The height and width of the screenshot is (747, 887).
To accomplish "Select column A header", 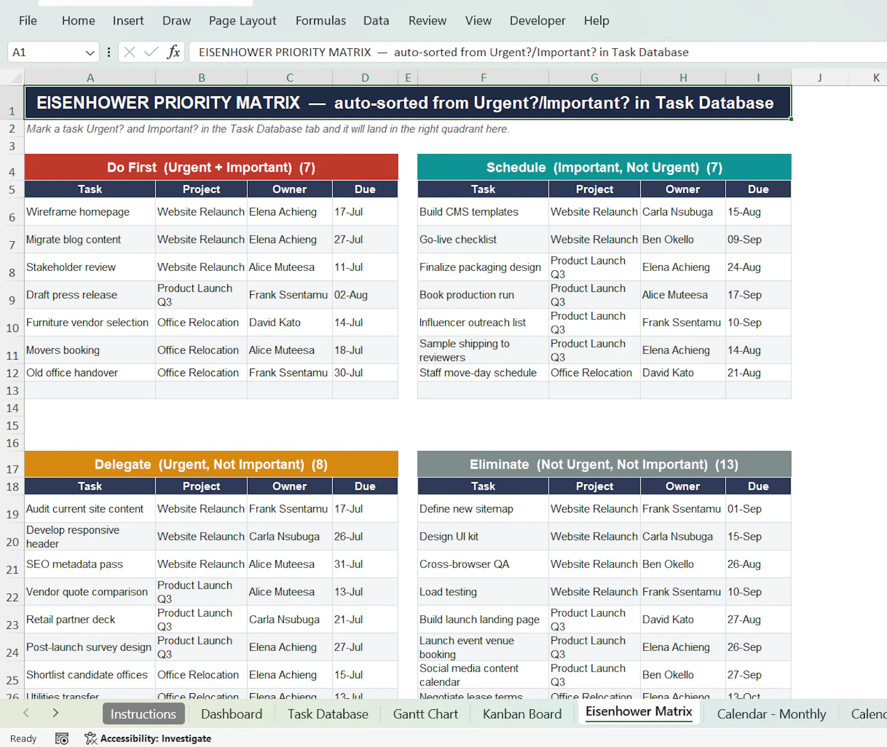I will pos(90,78).
